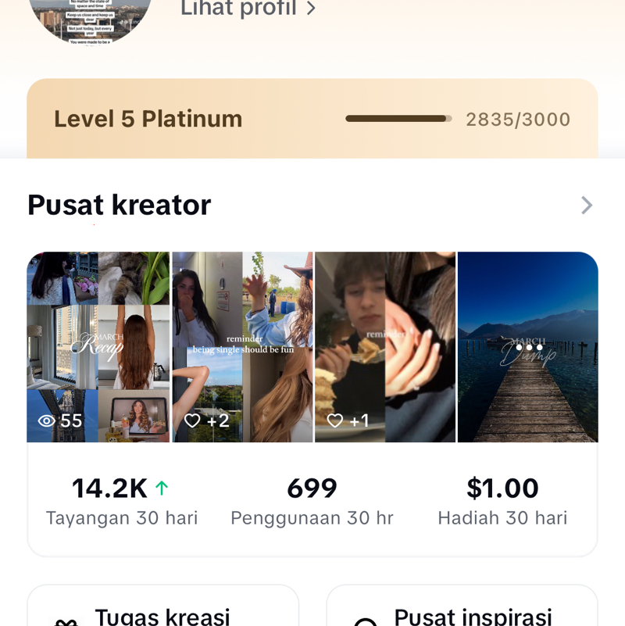Tap the heart icon with +2 likes
The width and height of the screenshot is (625, 626).
[192, 421]
